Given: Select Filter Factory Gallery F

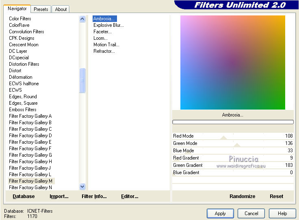Looking at the screenshot, I should 30,149.
